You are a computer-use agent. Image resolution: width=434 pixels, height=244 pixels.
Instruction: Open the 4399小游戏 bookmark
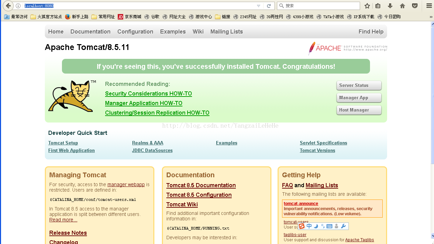[x=299, y=16]
